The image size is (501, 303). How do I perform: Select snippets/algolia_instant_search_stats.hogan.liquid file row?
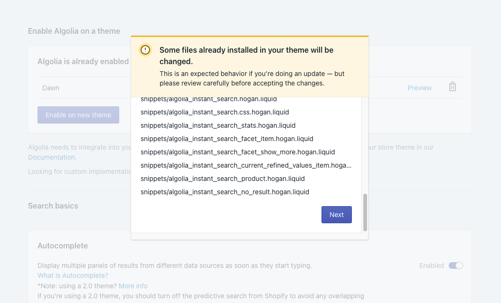click(218, 125)
